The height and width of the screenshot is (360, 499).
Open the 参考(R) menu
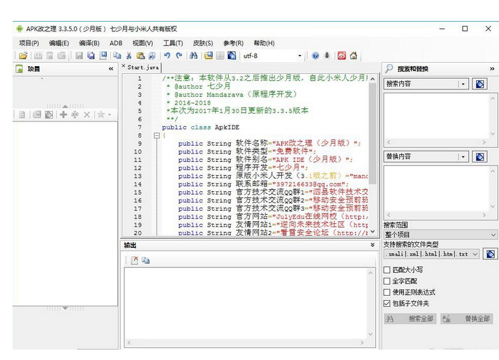(233, 43)
